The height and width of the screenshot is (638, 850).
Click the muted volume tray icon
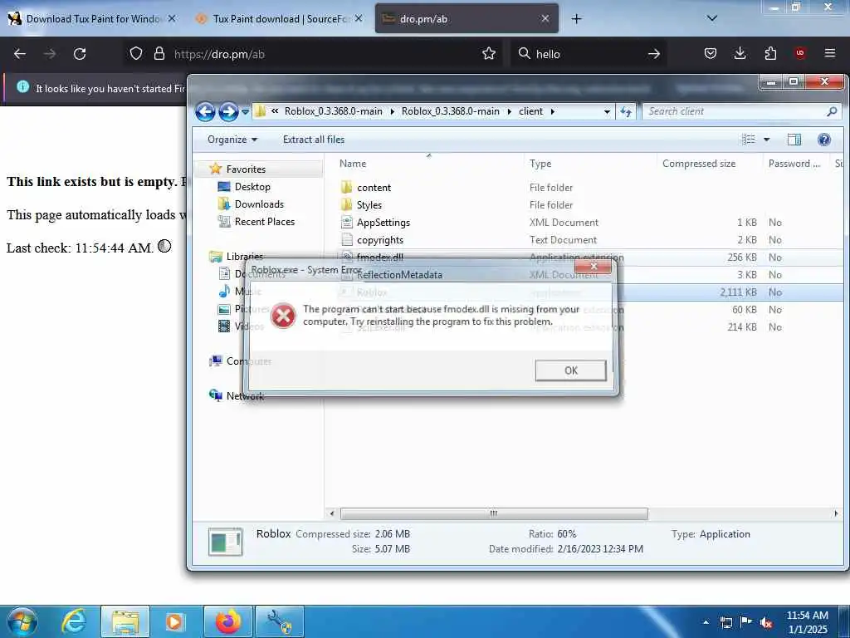click(x=766, y=622)
